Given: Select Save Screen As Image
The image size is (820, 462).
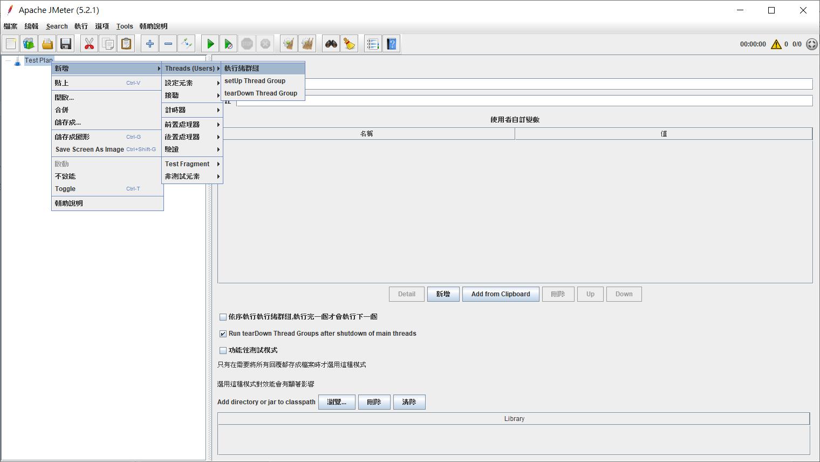Looking at the screenshot, I should tap(107, 150).
